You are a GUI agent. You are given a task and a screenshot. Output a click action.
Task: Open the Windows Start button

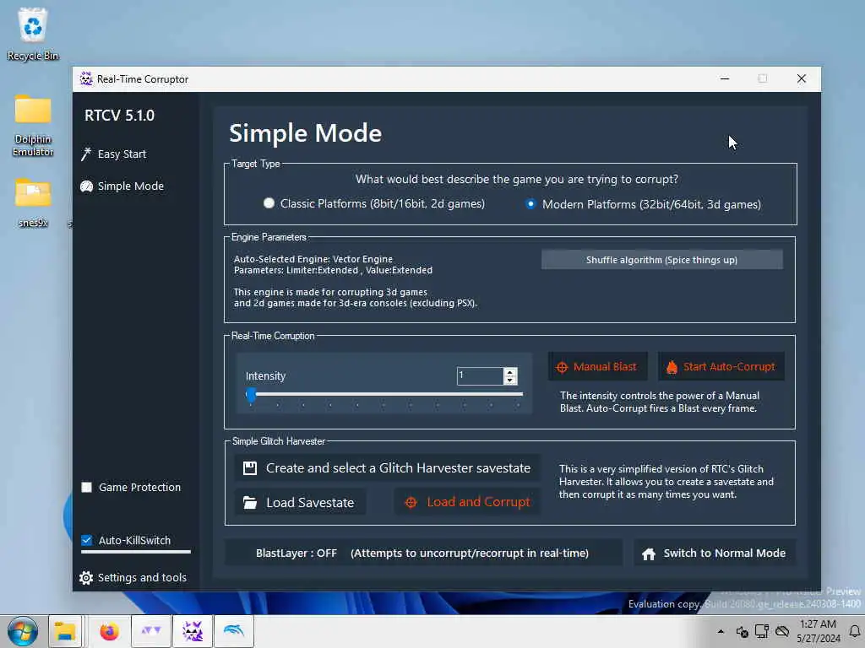[23, 631]
